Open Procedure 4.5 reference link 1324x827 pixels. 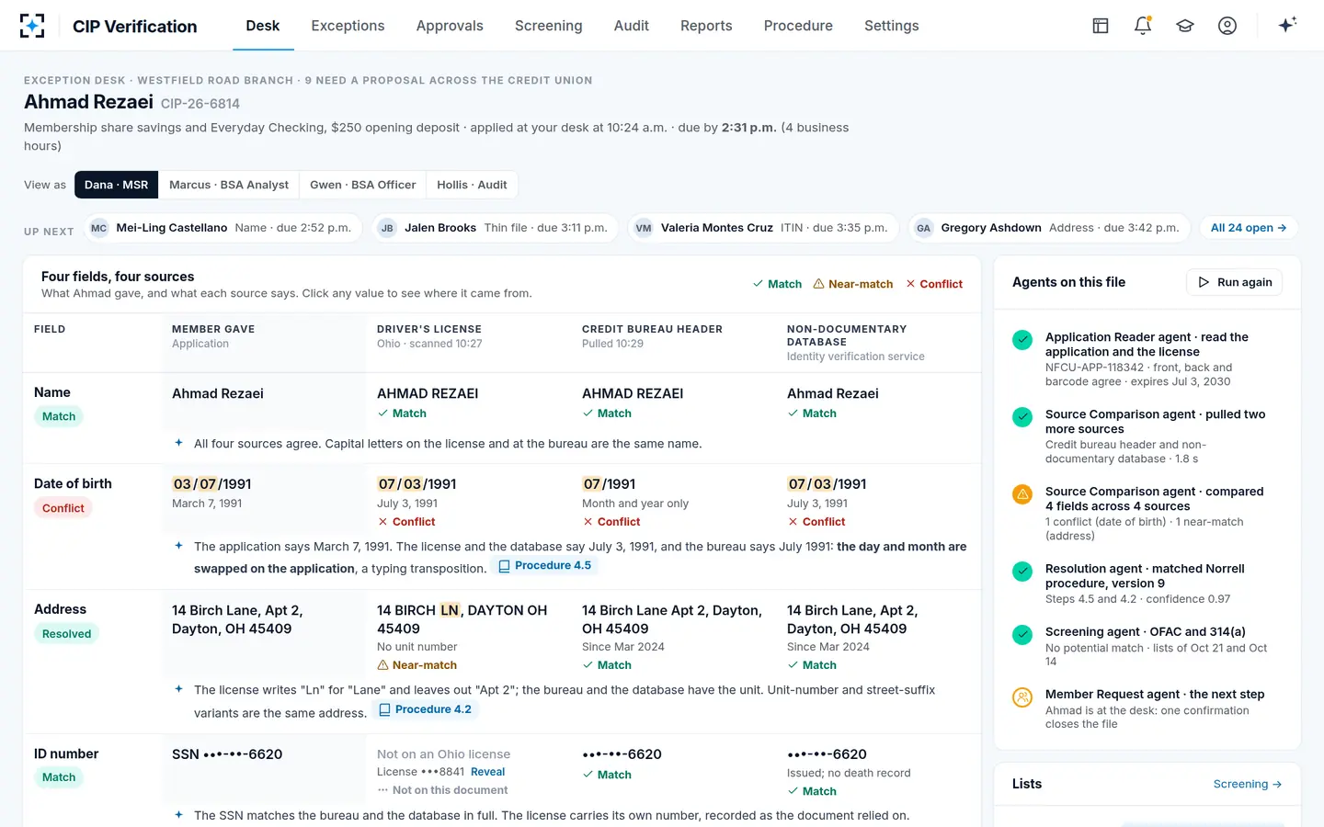click(544, 566)
